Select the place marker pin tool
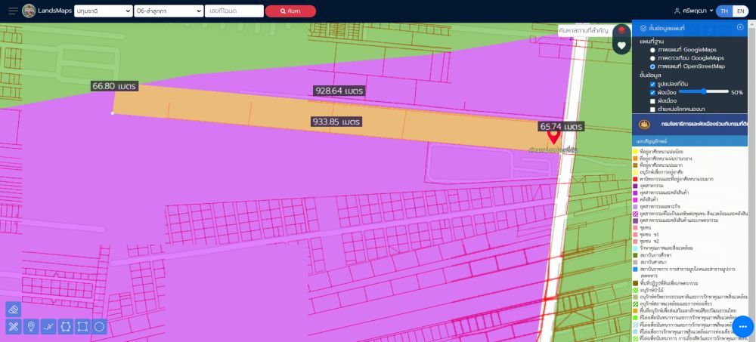The image size is (756, 342). point(31,326)
